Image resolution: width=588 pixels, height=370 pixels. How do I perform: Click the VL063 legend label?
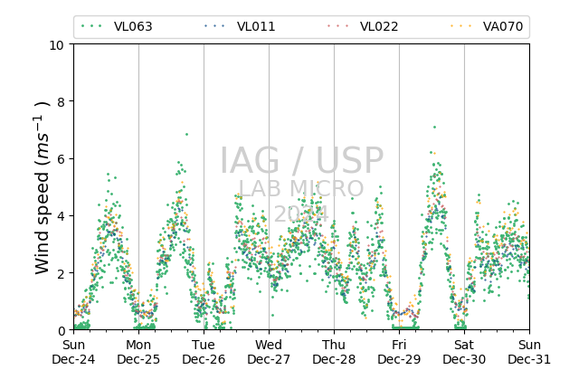pos(133,26)
